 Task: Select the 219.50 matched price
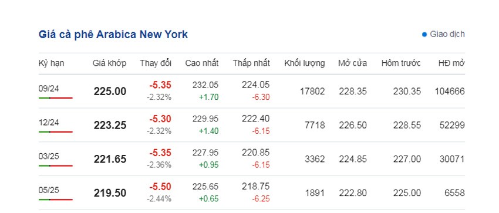pyautogui.click(x=110, y=193)
